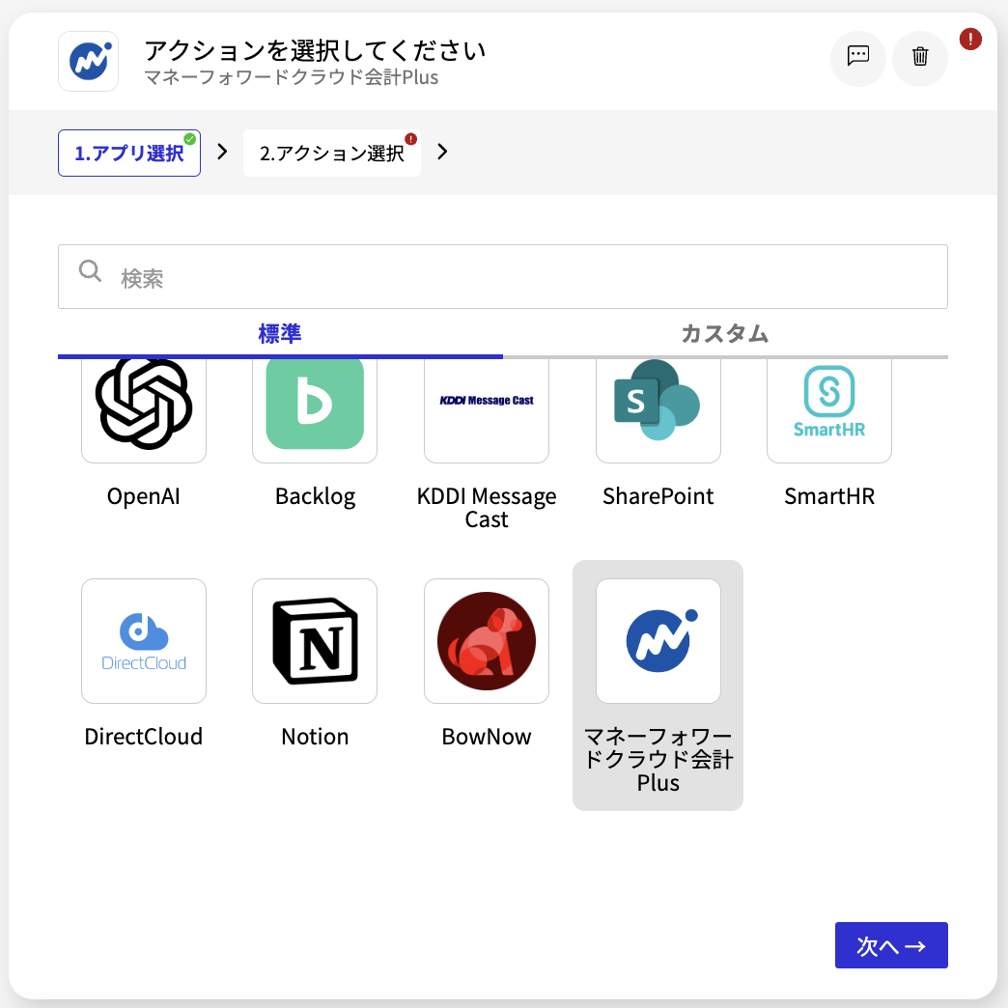Go to step 2.アクション選択

(332, 153)
